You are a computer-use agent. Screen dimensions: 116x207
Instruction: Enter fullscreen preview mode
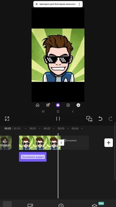click(7, 119)
